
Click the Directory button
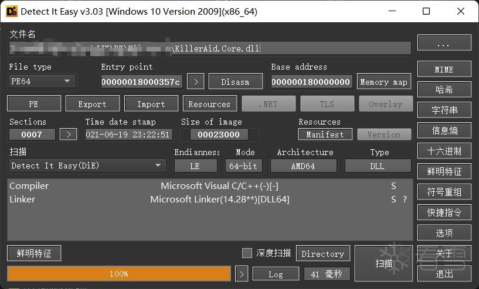coord(323,253)
